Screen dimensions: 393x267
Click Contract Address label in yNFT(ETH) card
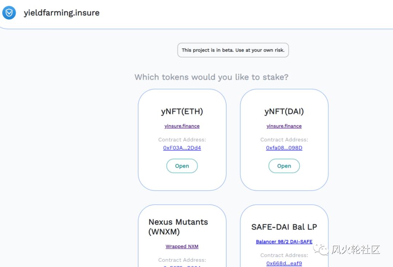pyautogui.click(x=182, y=140)
